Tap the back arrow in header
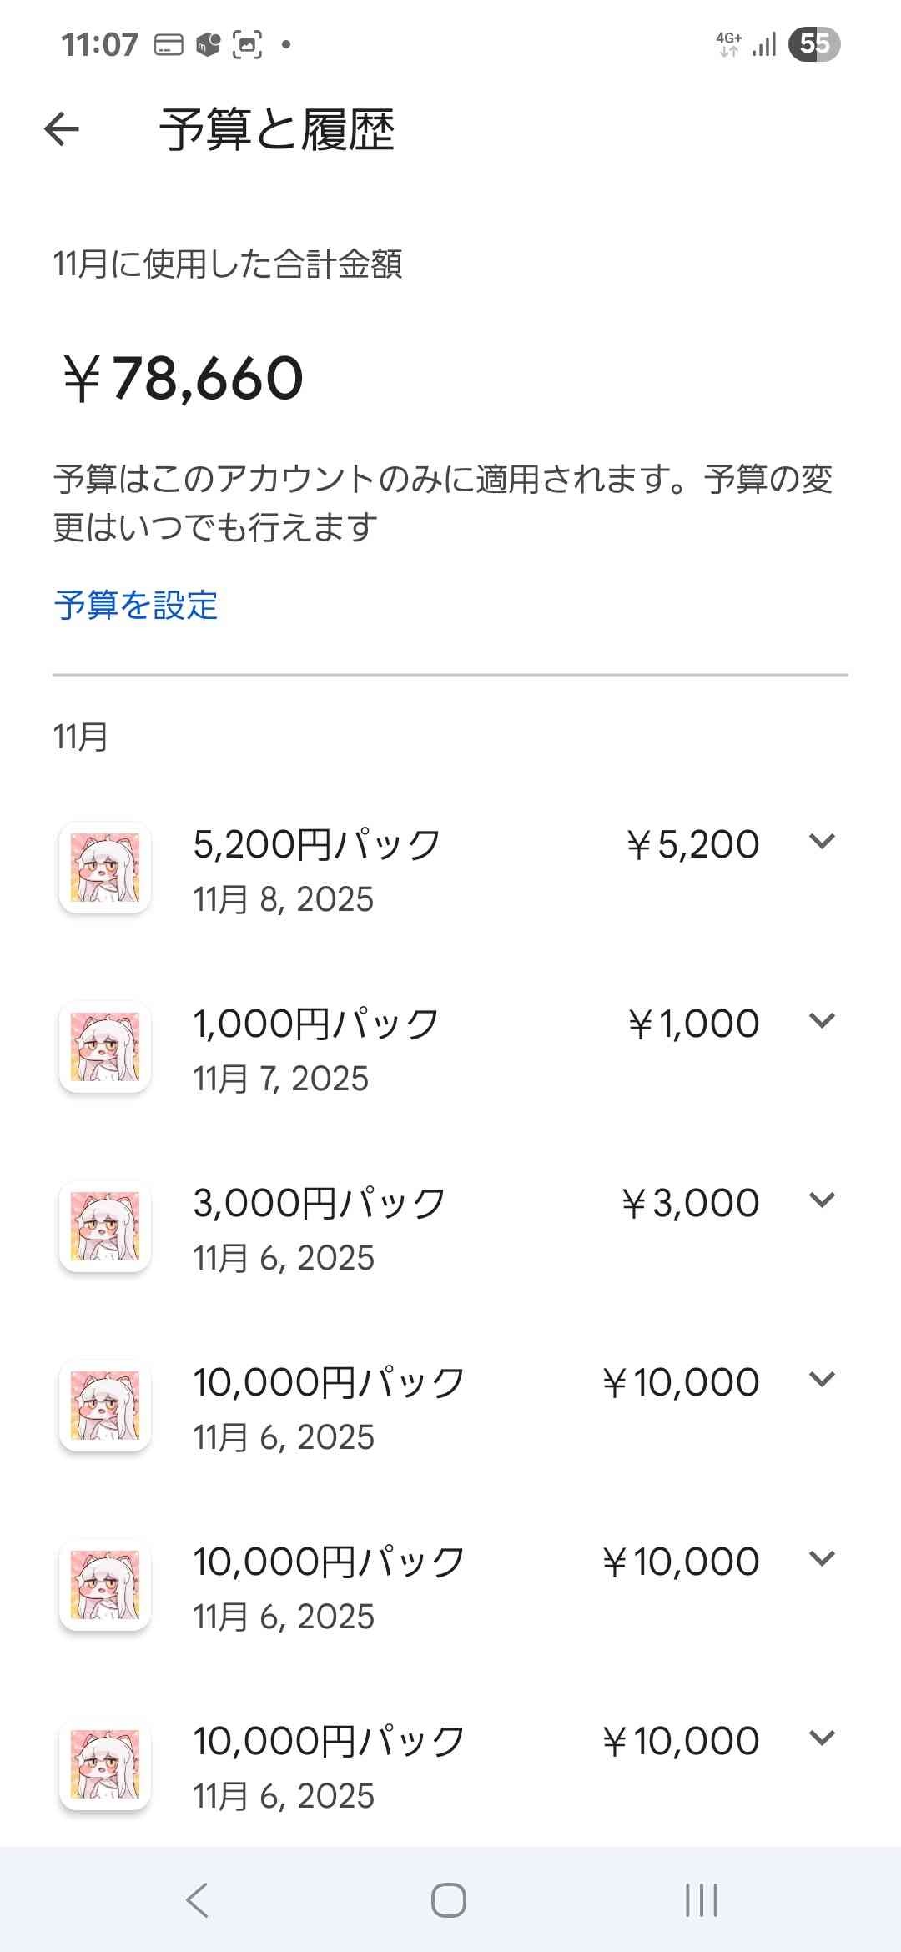This screenshot has width=901, height=1952. pos(62,129)
